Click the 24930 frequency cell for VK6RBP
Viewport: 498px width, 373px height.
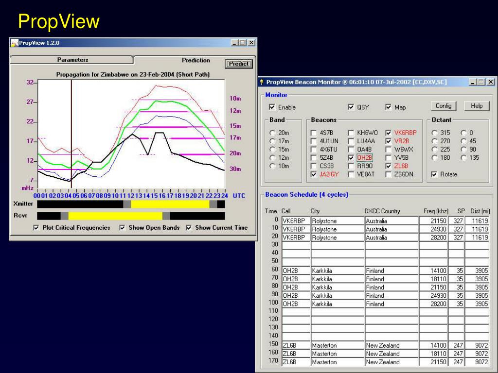(433, 229)
